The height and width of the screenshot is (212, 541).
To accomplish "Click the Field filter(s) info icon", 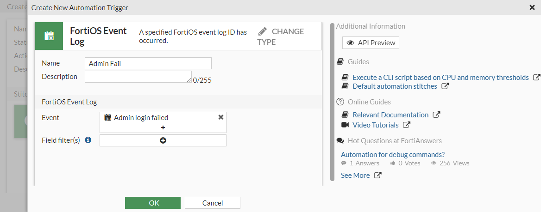I will (x=88, y=140).
